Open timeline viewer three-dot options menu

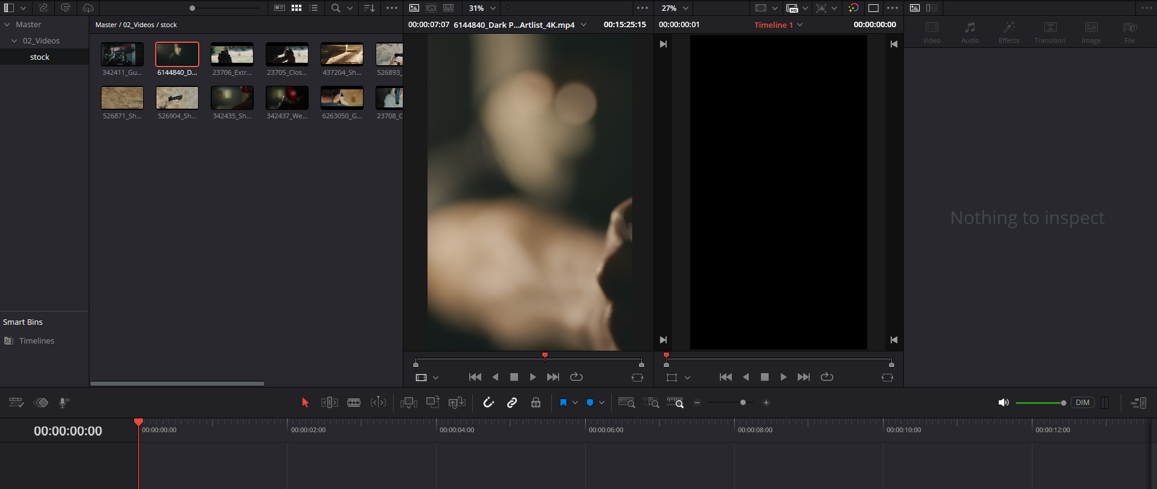(893, 8)
